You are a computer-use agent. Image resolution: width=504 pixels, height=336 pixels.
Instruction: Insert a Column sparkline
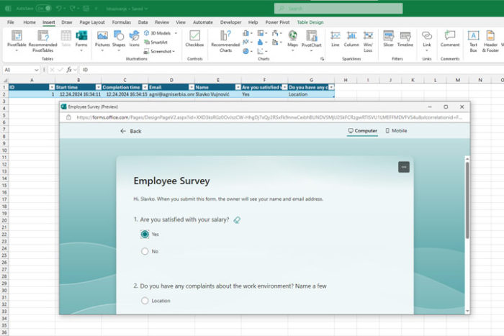pyautogui.click(x=351, y=39)
